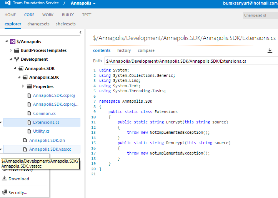Click the $/Annapolis root project icon

[x=12, y=42]
